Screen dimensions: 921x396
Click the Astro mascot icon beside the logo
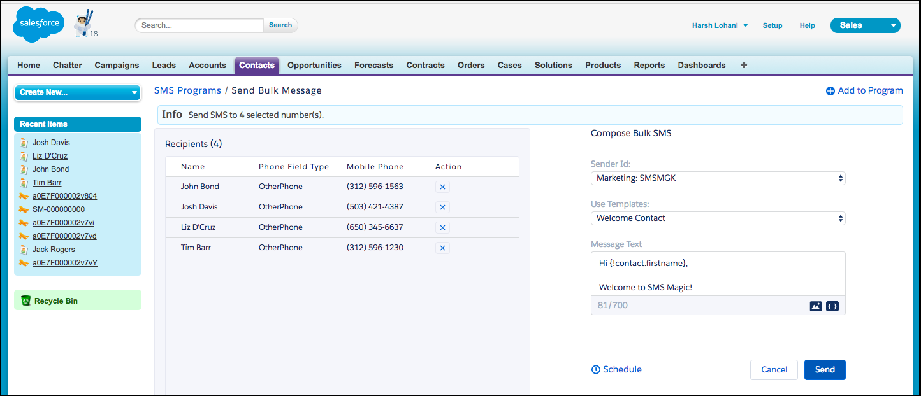pos(83,23)
